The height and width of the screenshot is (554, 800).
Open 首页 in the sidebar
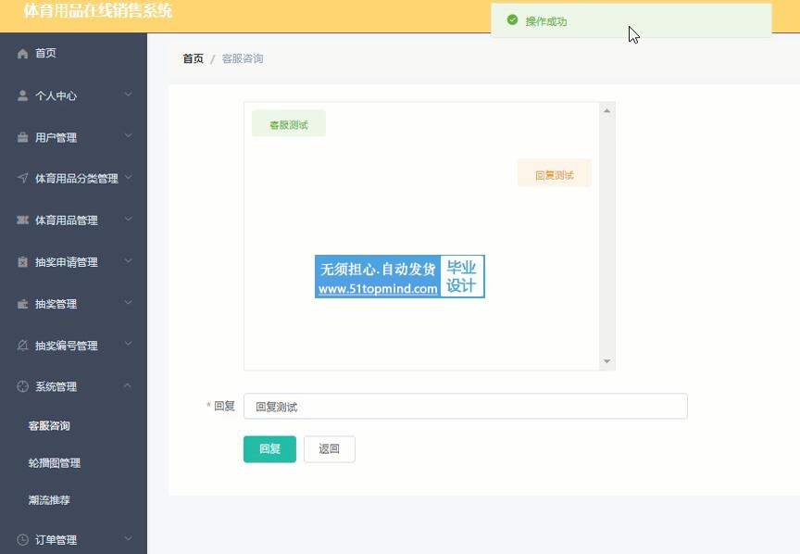click(x=73, y=53)
